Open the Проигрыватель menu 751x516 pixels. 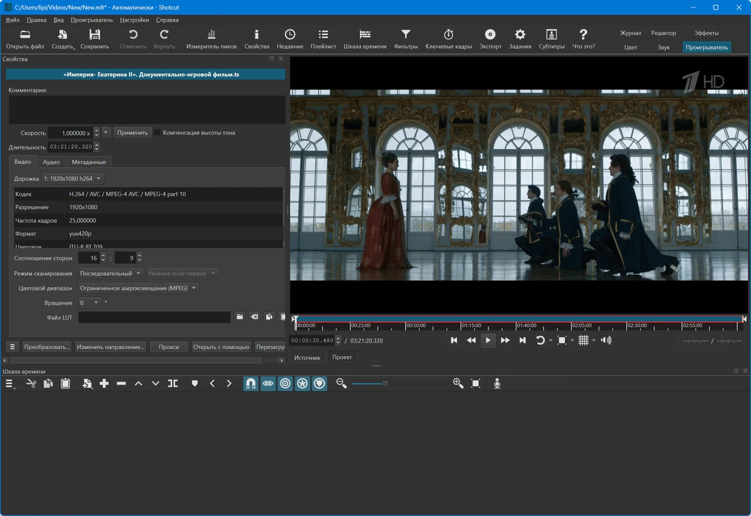pyautogui.click(x=91, y=19)
